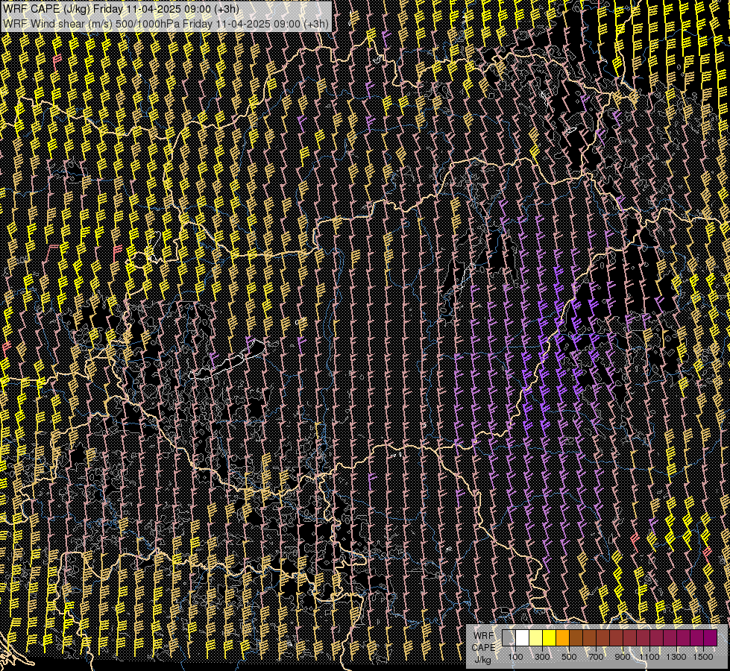Click the 1500 legend value
730x671 pixels.
703,657
